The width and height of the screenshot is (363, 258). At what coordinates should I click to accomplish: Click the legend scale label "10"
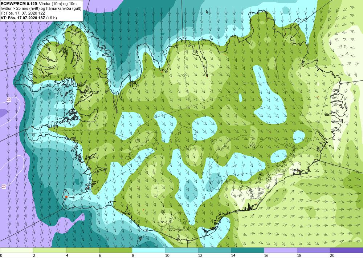(x=167, y=256)
